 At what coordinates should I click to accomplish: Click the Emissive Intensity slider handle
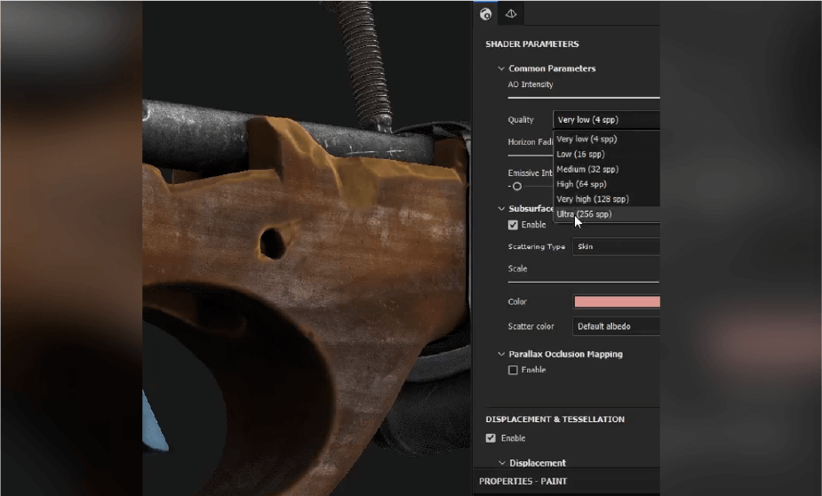[517, 187]
